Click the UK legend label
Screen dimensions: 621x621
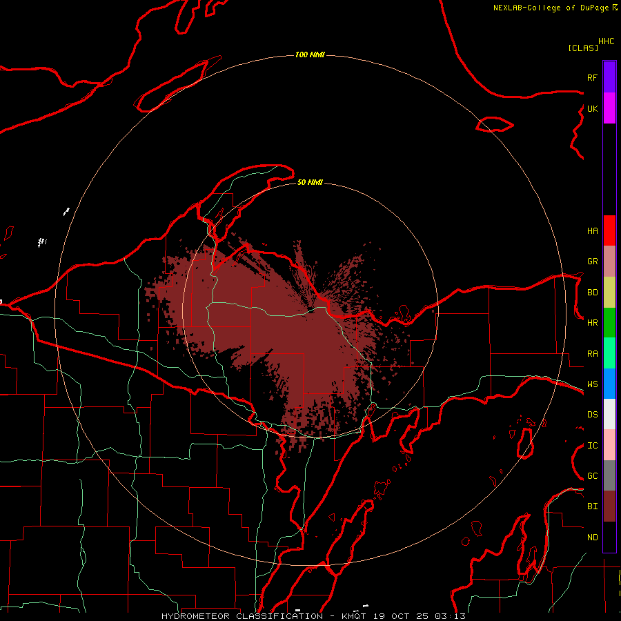coord(592,108)
